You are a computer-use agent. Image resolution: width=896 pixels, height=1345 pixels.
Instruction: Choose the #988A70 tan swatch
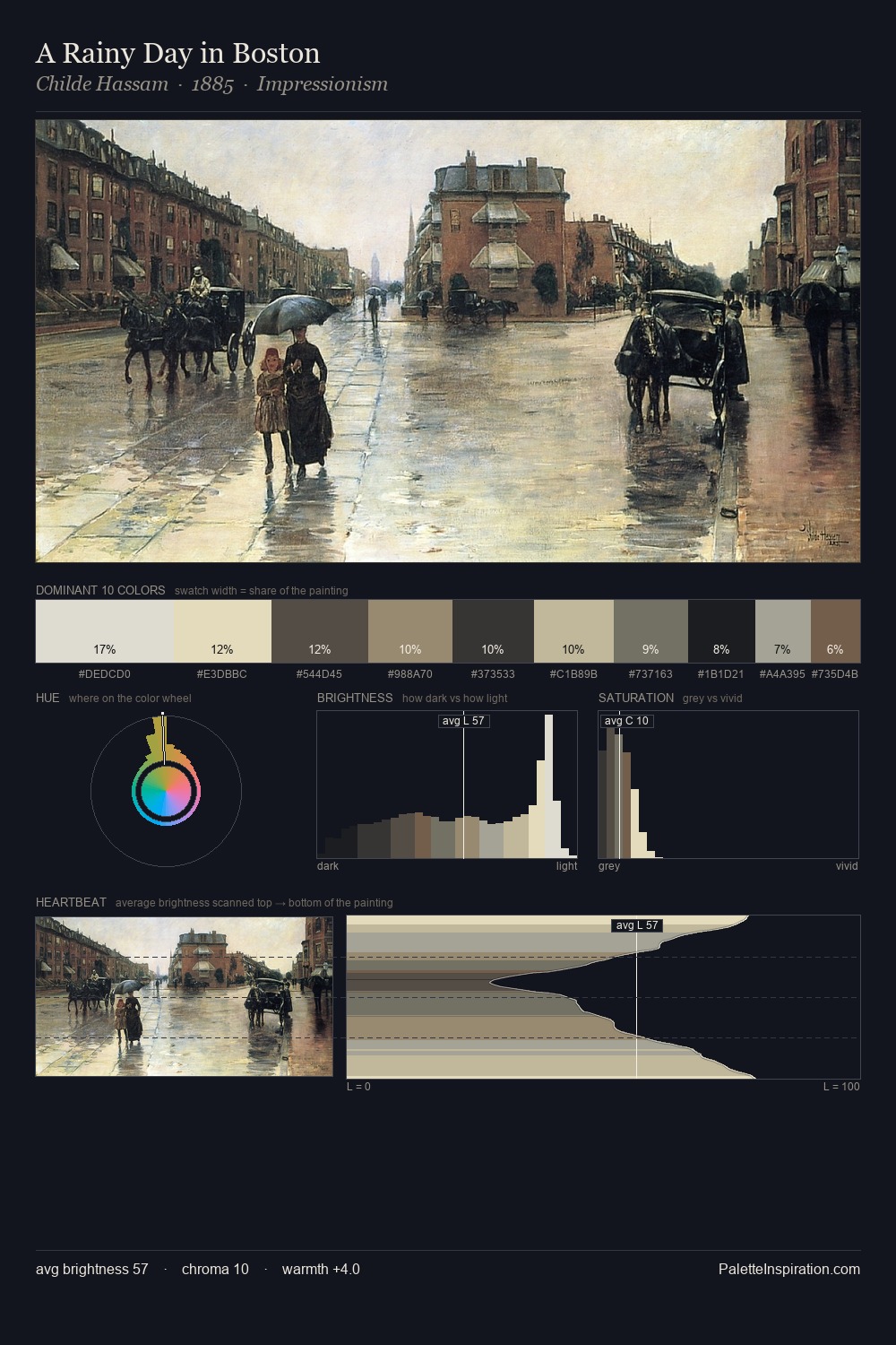tap(410, 631)
